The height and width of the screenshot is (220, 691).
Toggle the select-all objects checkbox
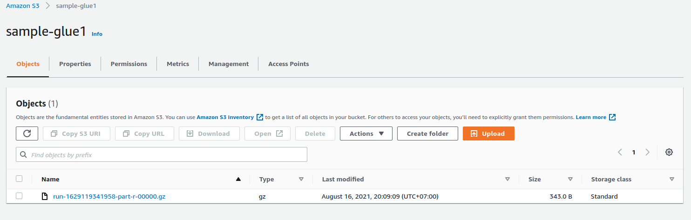click(19, 179)
